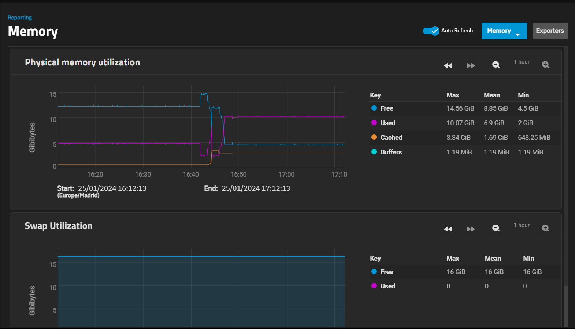
Task: Click the Swap Used legend entry
Action: pos(383,286)
